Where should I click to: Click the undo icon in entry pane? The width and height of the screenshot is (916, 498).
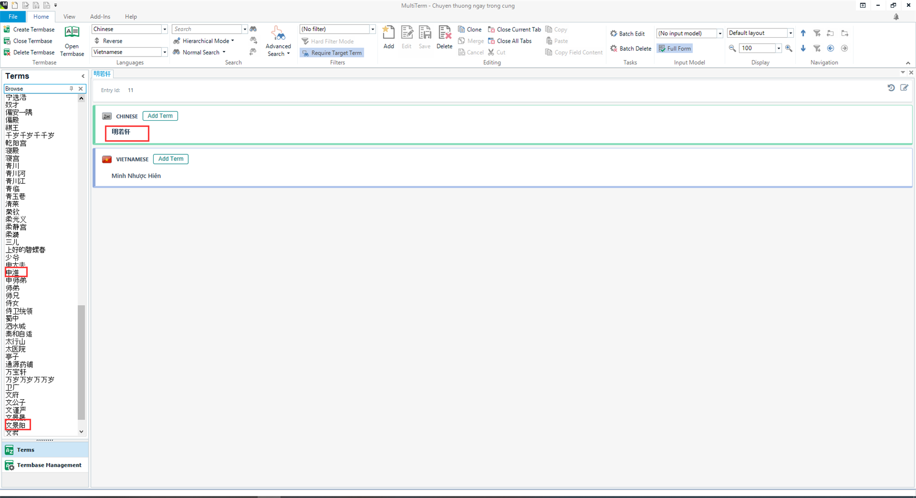(891, 88)
